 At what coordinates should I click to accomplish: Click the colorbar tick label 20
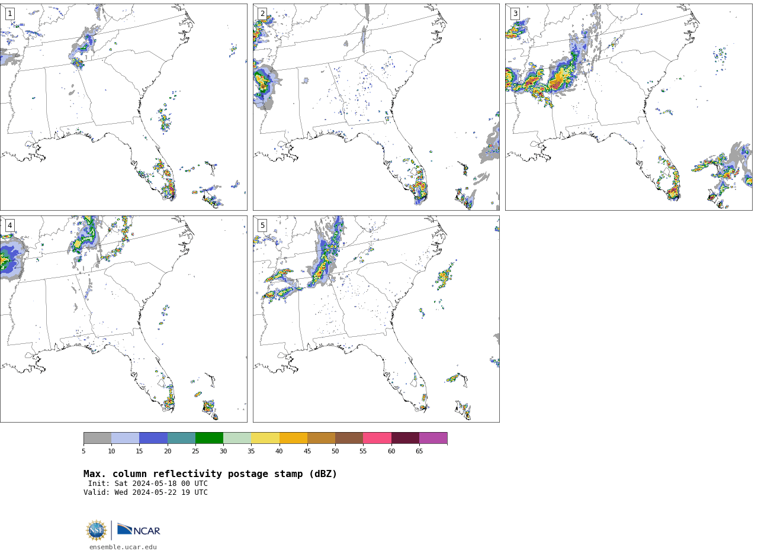click(x=168, y=452)
